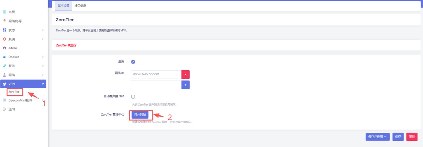Add a network ID with plus button

point(185,85)
